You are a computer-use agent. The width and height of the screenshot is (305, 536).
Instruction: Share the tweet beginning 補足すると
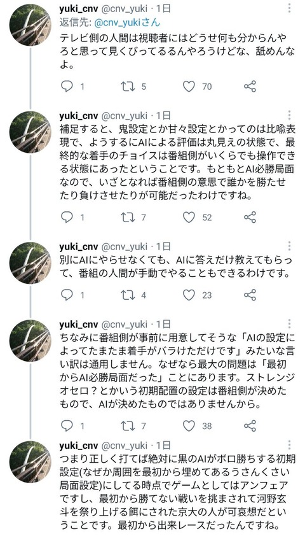click(250, 217)
